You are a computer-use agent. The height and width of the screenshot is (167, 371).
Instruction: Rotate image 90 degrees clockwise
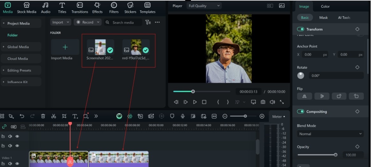pos(339,96)
